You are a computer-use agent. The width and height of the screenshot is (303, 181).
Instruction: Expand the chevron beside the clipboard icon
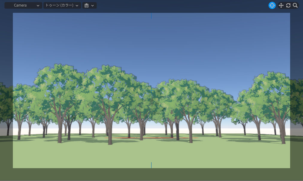[x=93, y=5]
